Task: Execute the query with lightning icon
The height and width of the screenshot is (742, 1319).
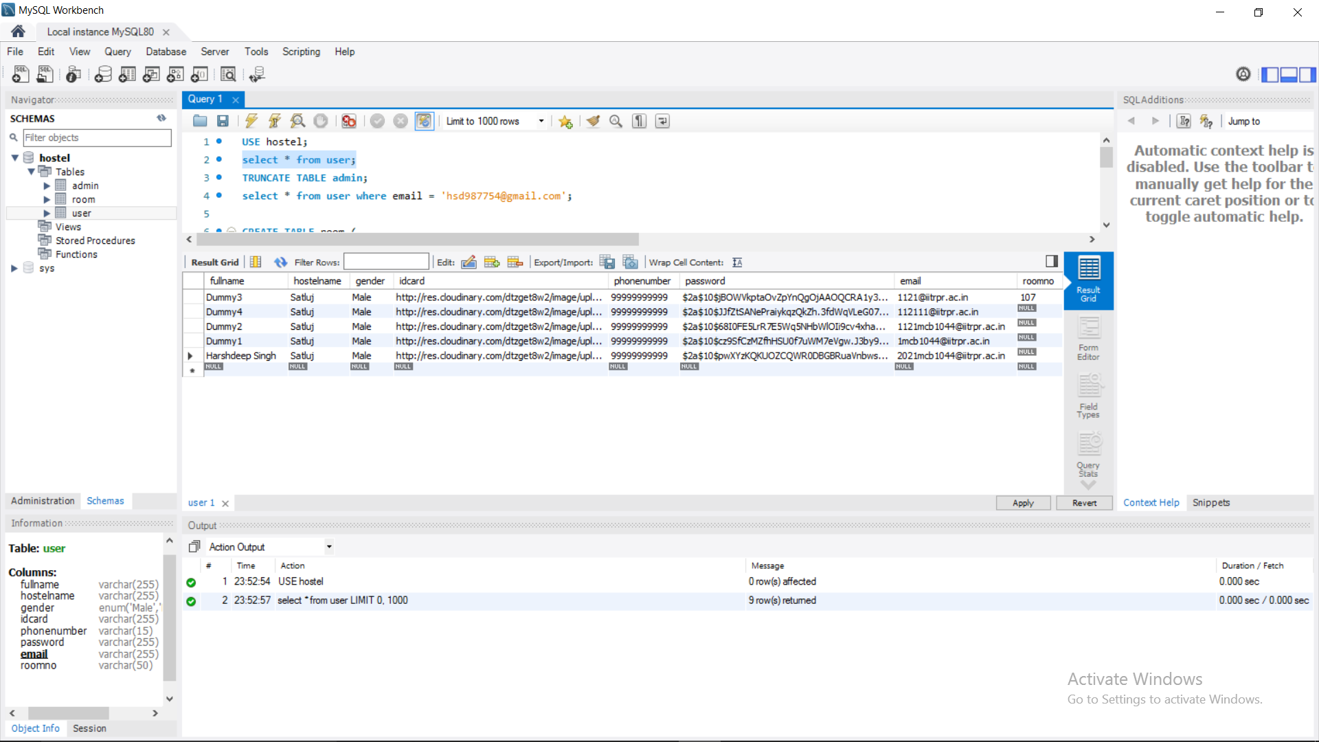Action: pyautogui.click(x=251, y=121)
